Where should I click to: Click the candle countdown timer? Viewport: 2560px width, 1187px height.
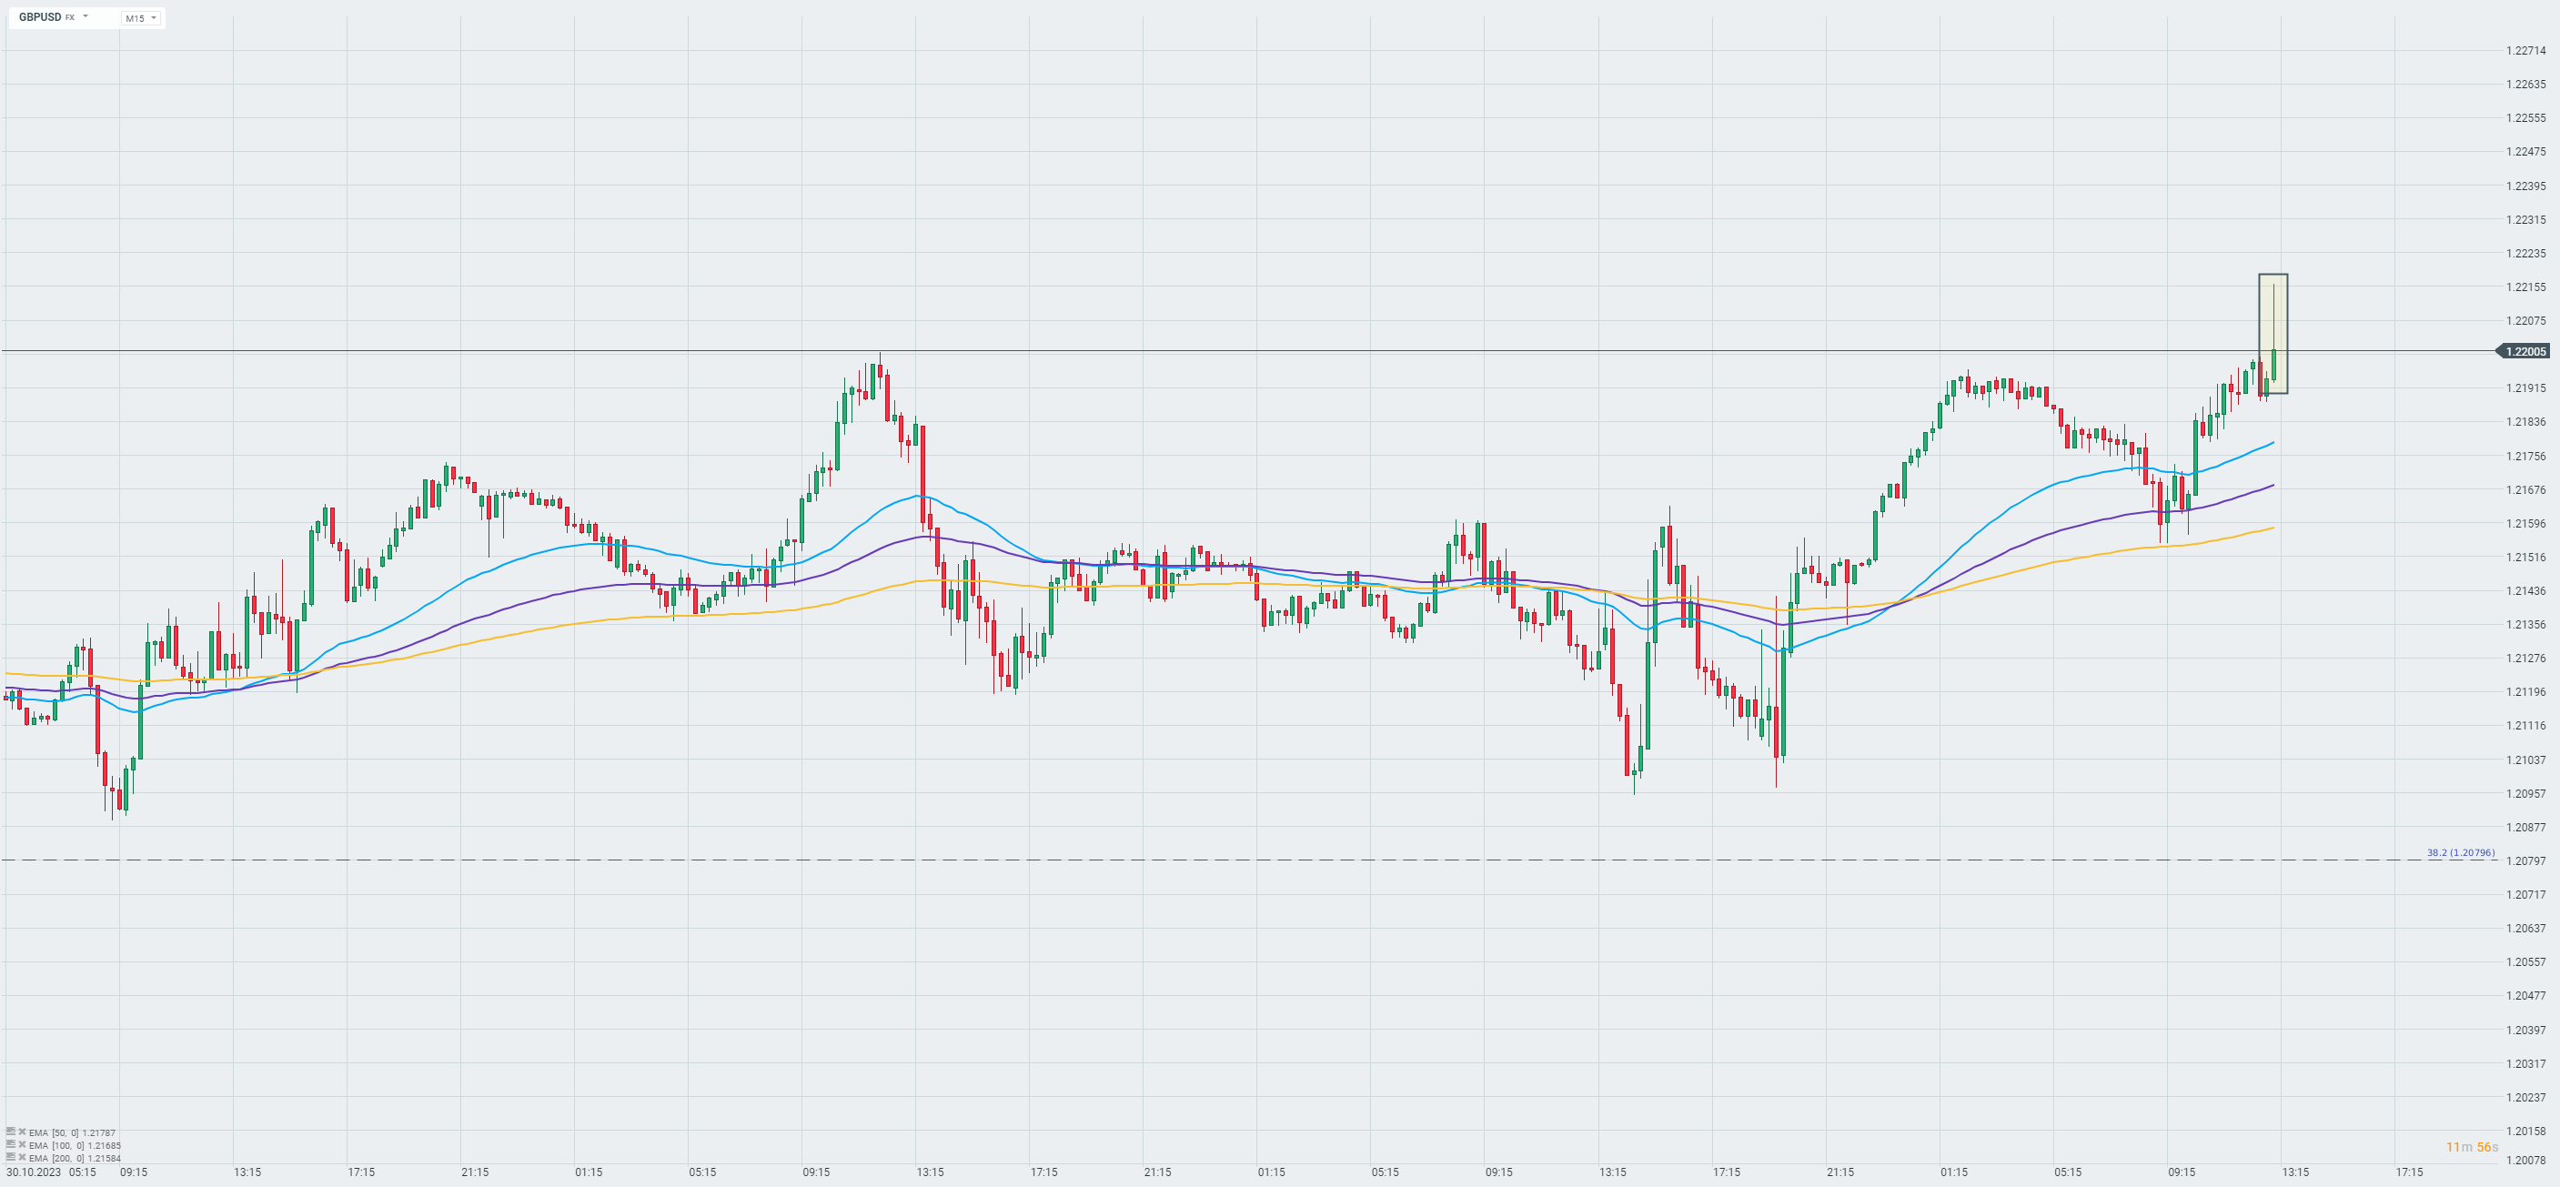(x=2471, y=1147)
